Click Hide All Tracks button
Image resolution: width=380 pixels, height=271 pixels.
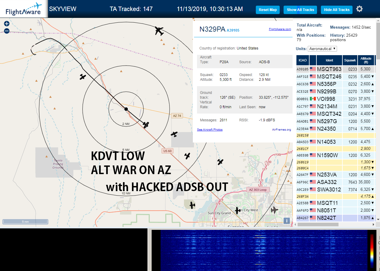pyautogui.click(x=337, y=10)
